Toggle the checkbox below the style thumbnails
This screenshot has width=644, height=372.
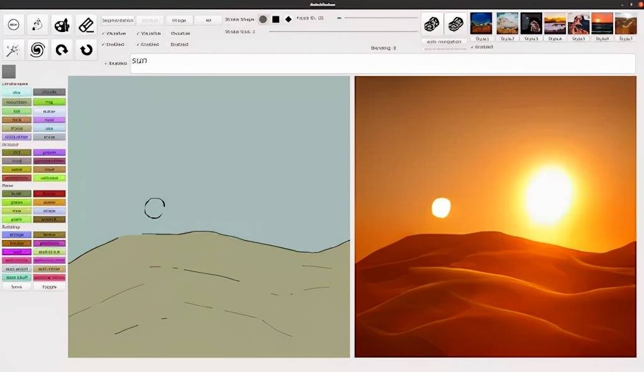[x=473, y=46]
